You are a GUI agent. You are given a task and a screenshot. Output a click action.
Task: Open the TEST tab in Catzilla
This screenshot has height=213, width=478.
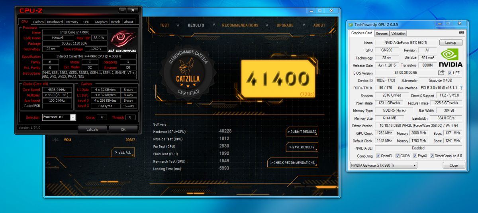(x=165, y=25)
